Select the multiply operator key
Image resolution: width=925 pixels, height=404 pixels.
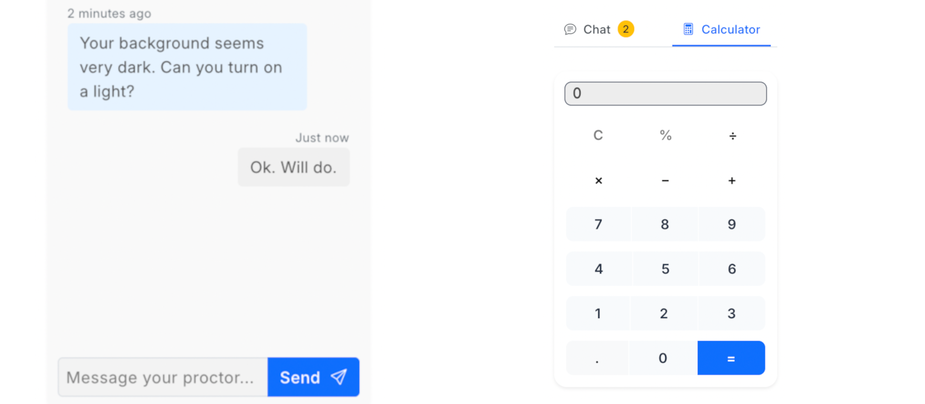coord(598,180)
